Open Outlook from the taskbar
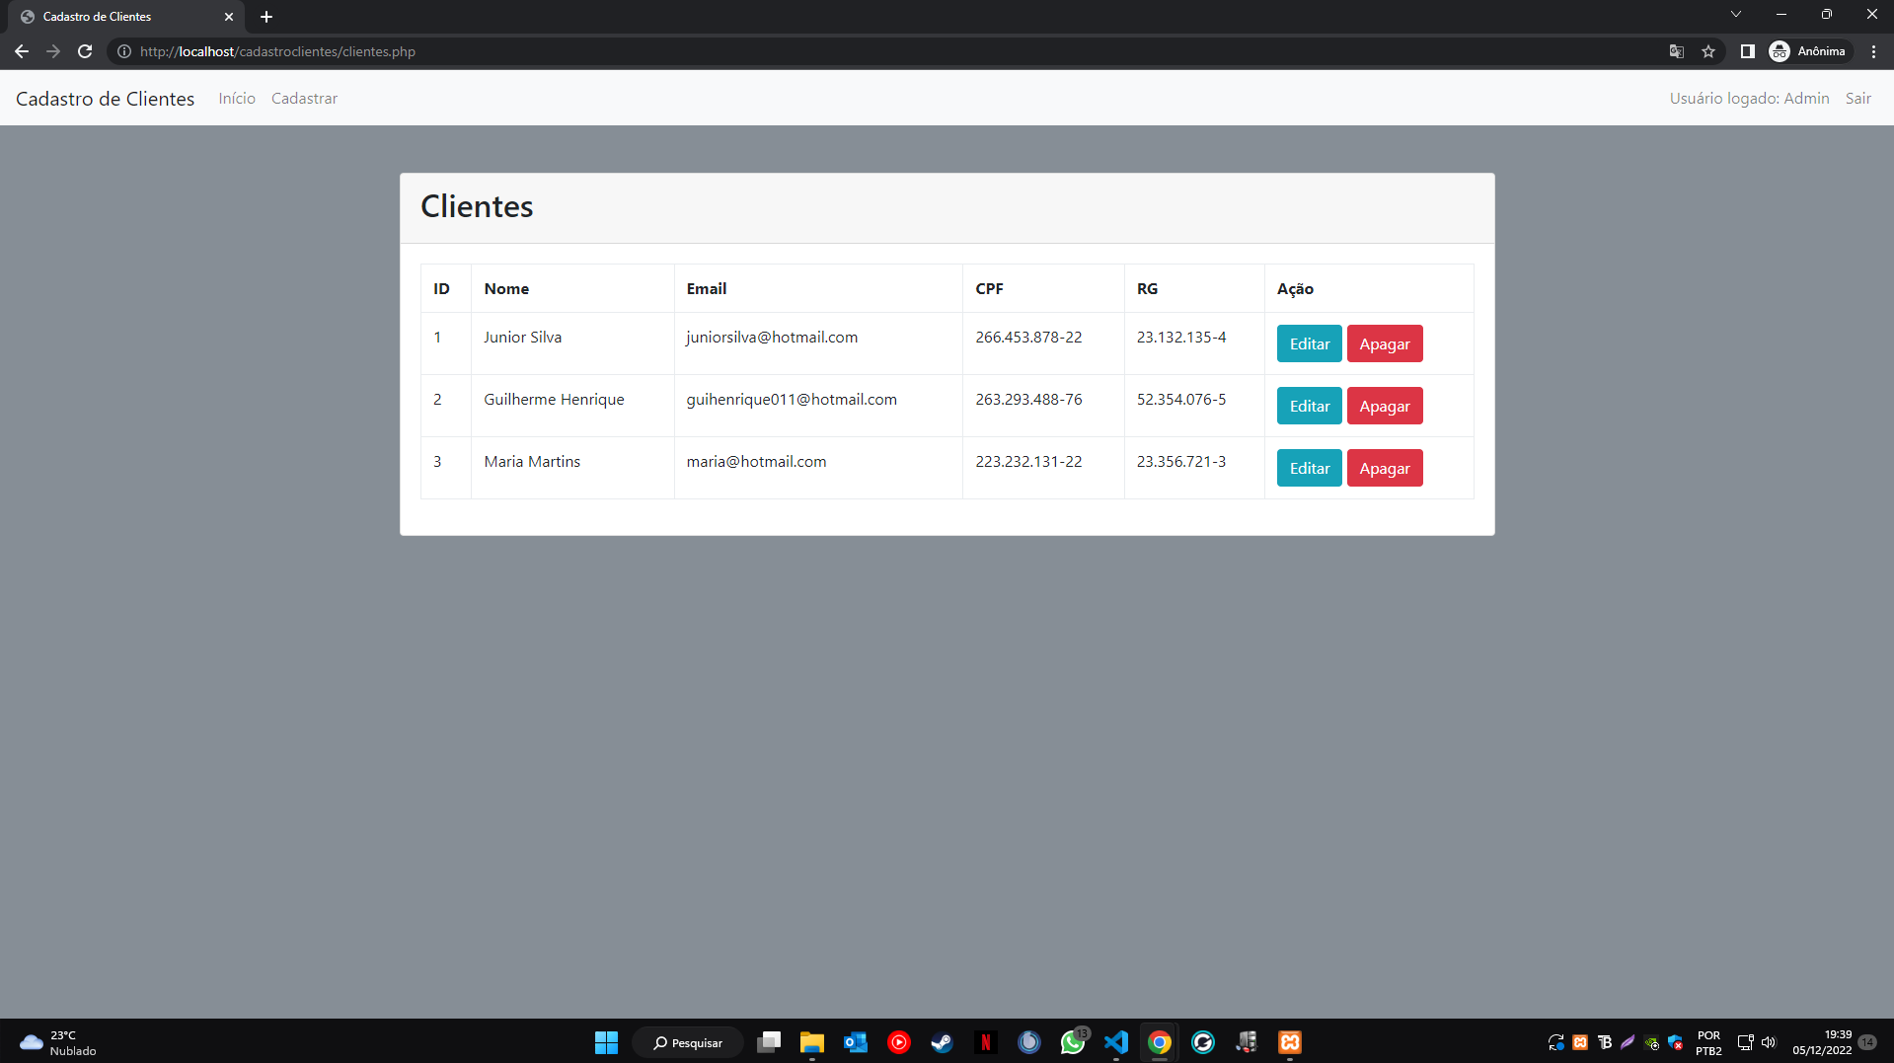Image resolution: width=1894 pixels, height=1063 pixels. (856, 1042)
